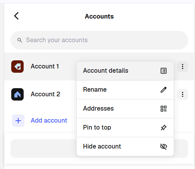Open Account 2 three-dot options menu
The image size is (195, 169).
183,94
